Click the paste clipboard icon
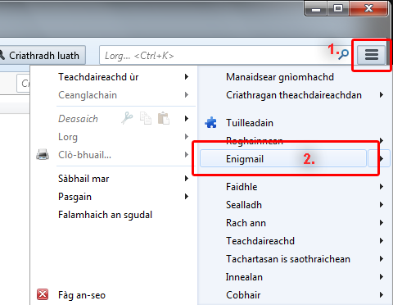Image resolution: width=393 pixels, height=305 pixels. [164, 118]
